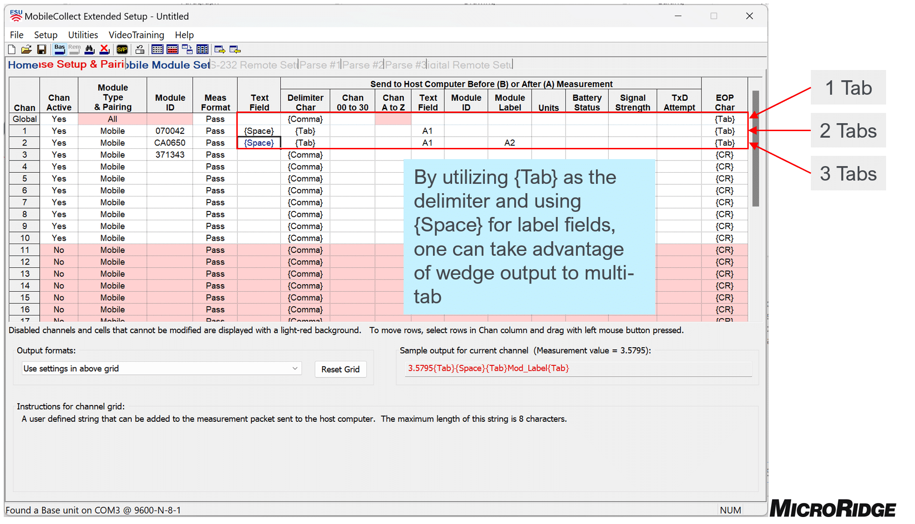
Task: Create a new setup file with toolbar icon
Action: point(12,49)
